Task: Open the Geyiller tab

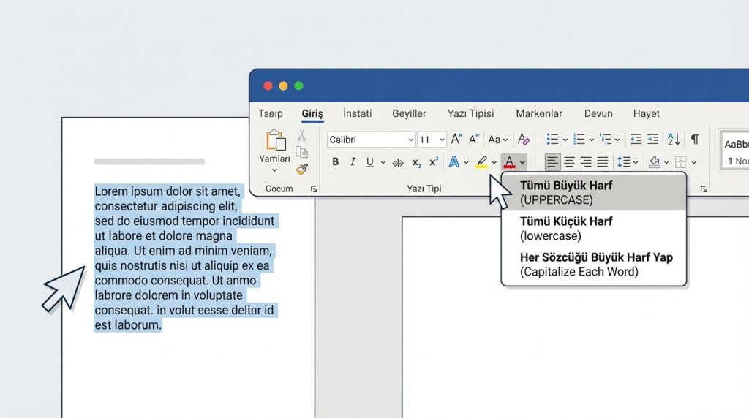Action: pos(409,113)
